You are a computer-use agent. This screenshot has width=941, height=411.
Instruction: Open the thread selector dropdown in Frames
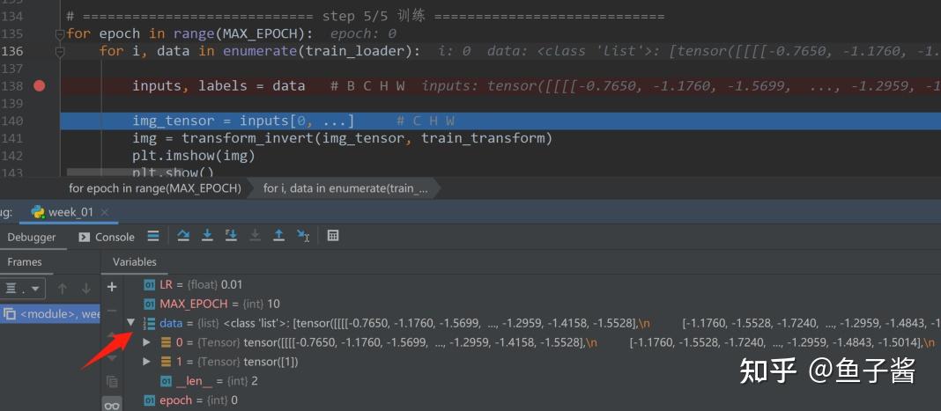[24, 288]
